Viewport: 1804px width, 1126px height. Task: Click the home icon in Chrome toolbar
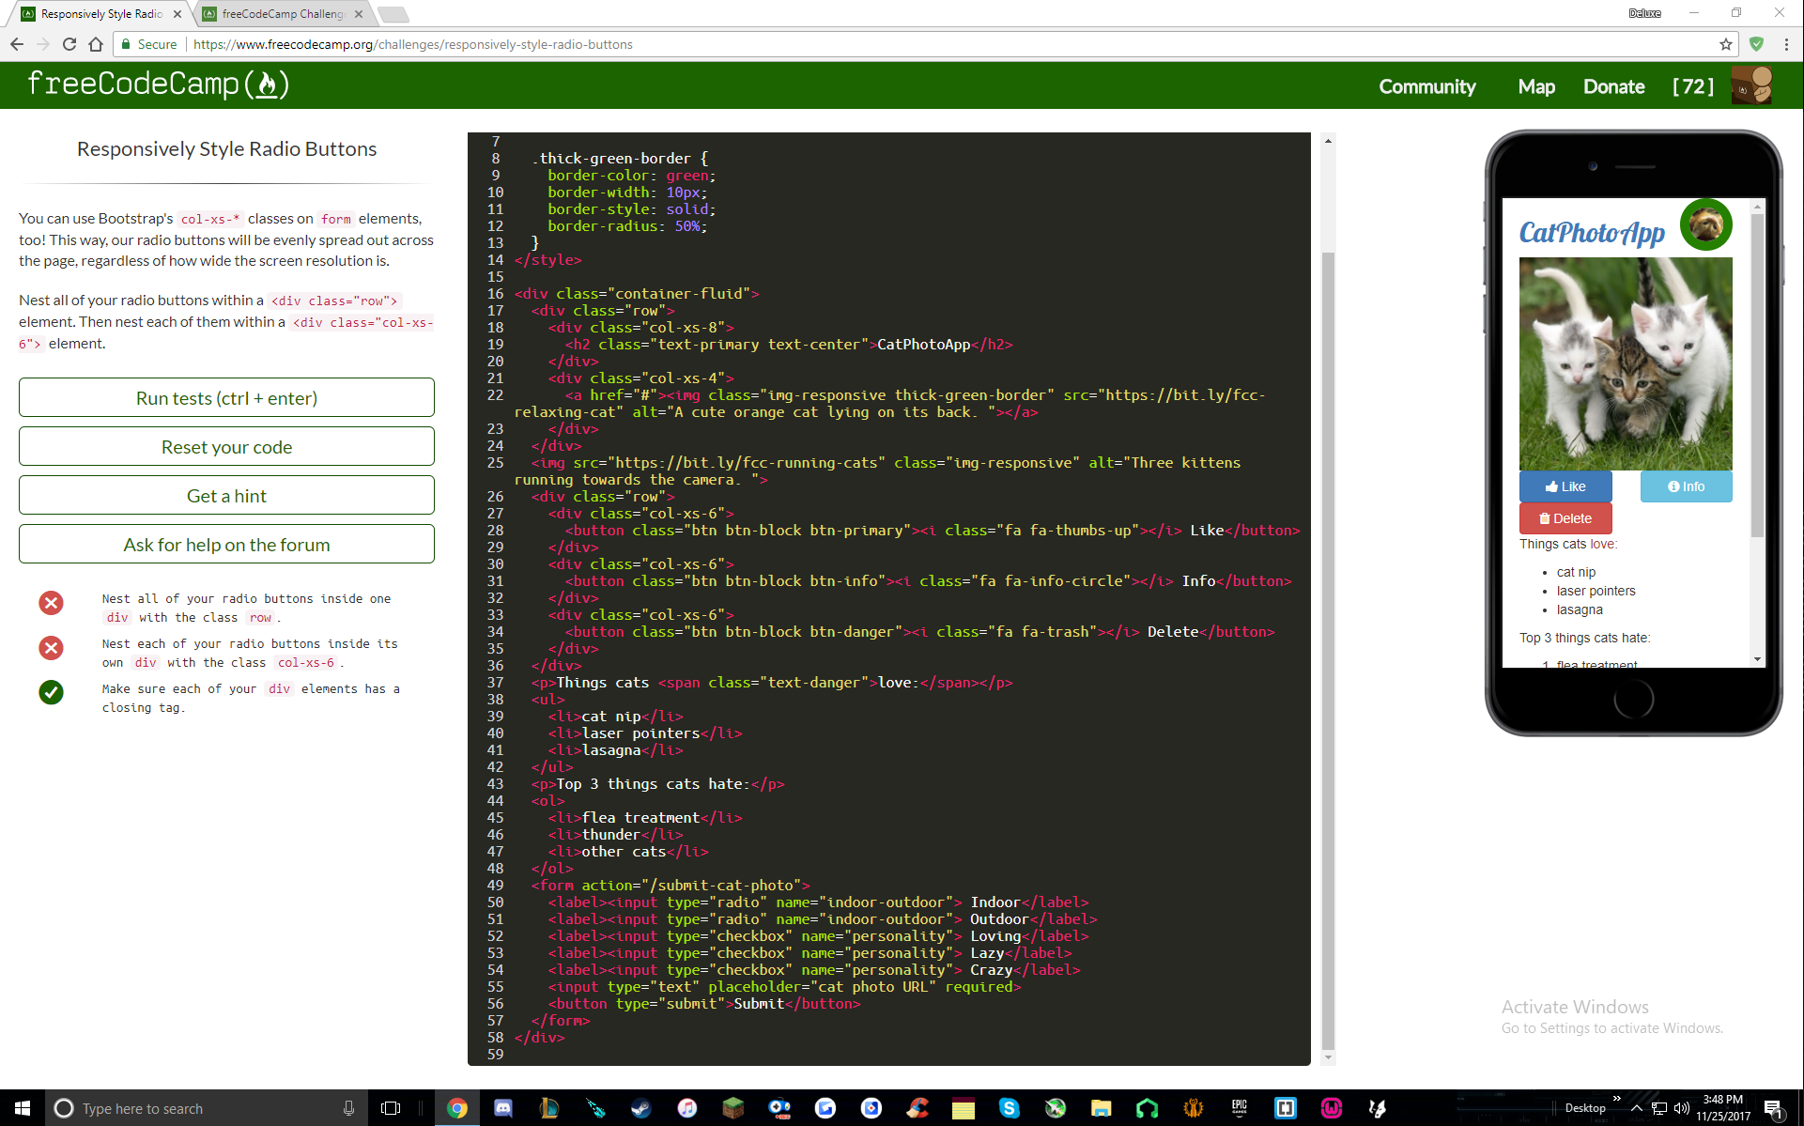pos(95,44)
